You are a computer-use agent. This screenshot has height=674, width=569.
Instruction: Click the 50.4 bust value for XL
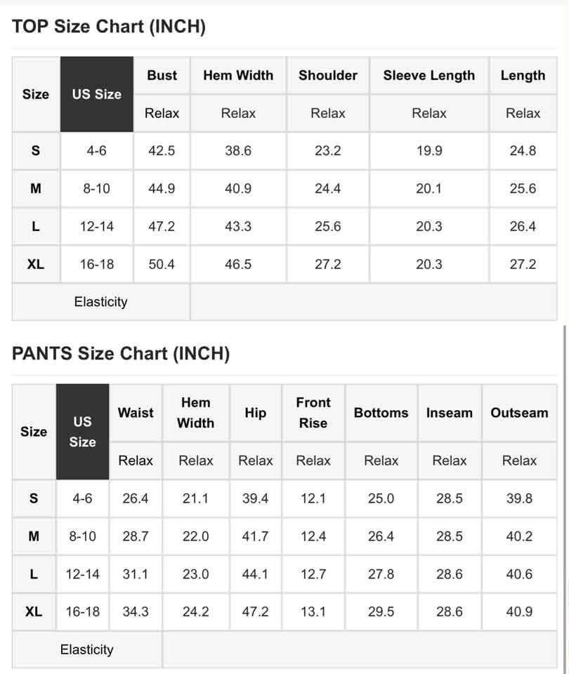tap(162, 264)
